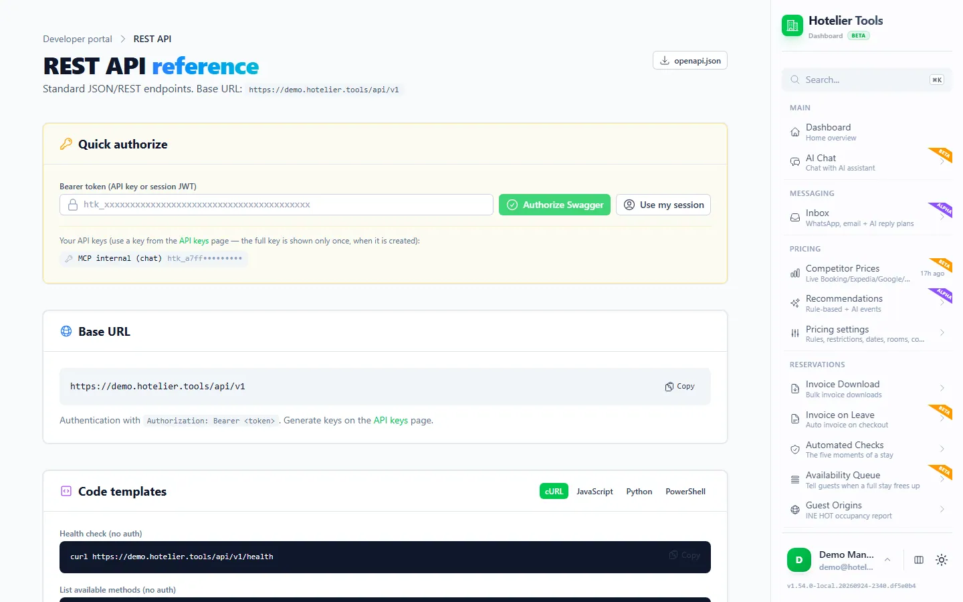The width and height of the screenshot is (963, 602).
Task: Click Dashboard label under Hotelier Tools
Action: click(825, 36)
